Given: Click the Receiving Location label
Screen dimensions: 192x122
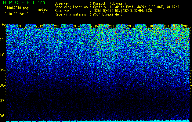Looking at the screenshot, I should [x=71, y=7].
